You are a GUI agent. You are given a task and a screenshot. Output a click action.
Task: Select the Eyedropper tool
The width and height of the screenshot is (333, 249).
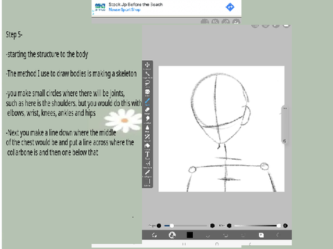point(147,173)
